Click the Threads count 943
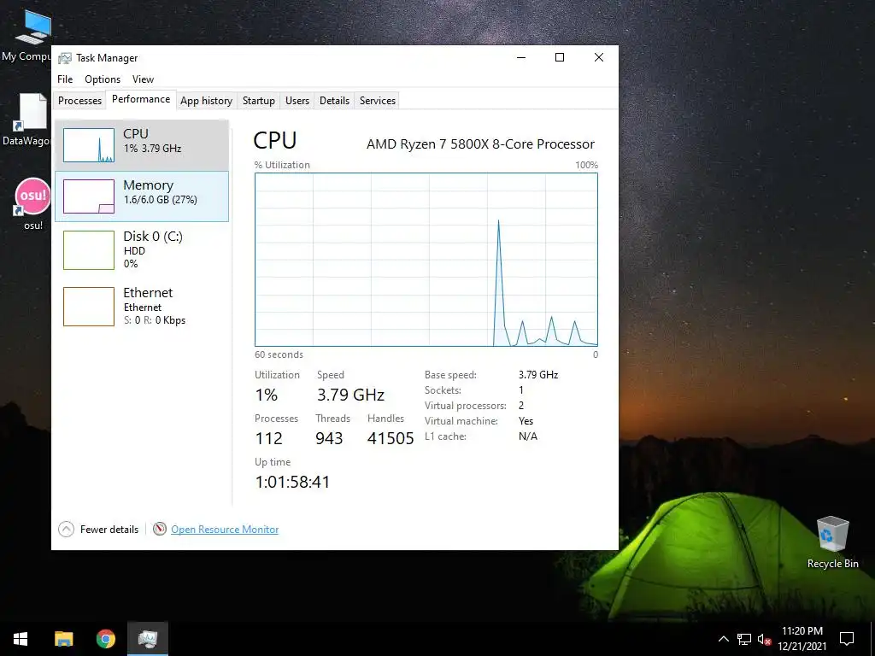Screen dimensions: 875x656 click(329, 438)
